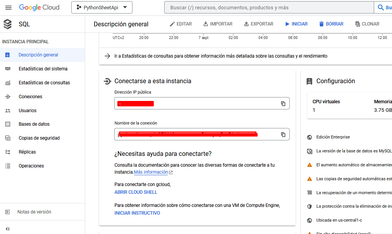Copy the connection name value
This screenshot has height=234, width=392.
[283, 135]
